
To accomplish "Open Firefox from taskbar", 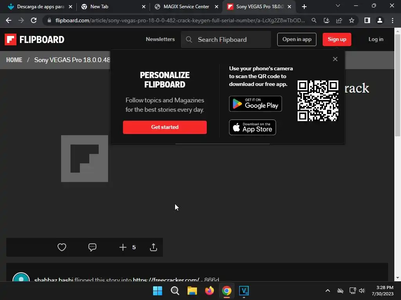I will [210, 291].
